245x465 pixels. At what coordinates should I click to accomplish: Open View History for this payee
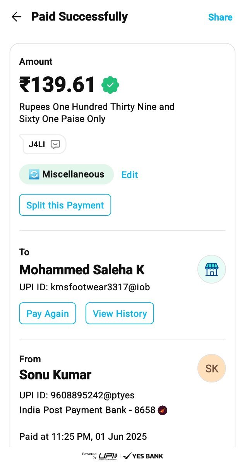click(x=120, y=313)
